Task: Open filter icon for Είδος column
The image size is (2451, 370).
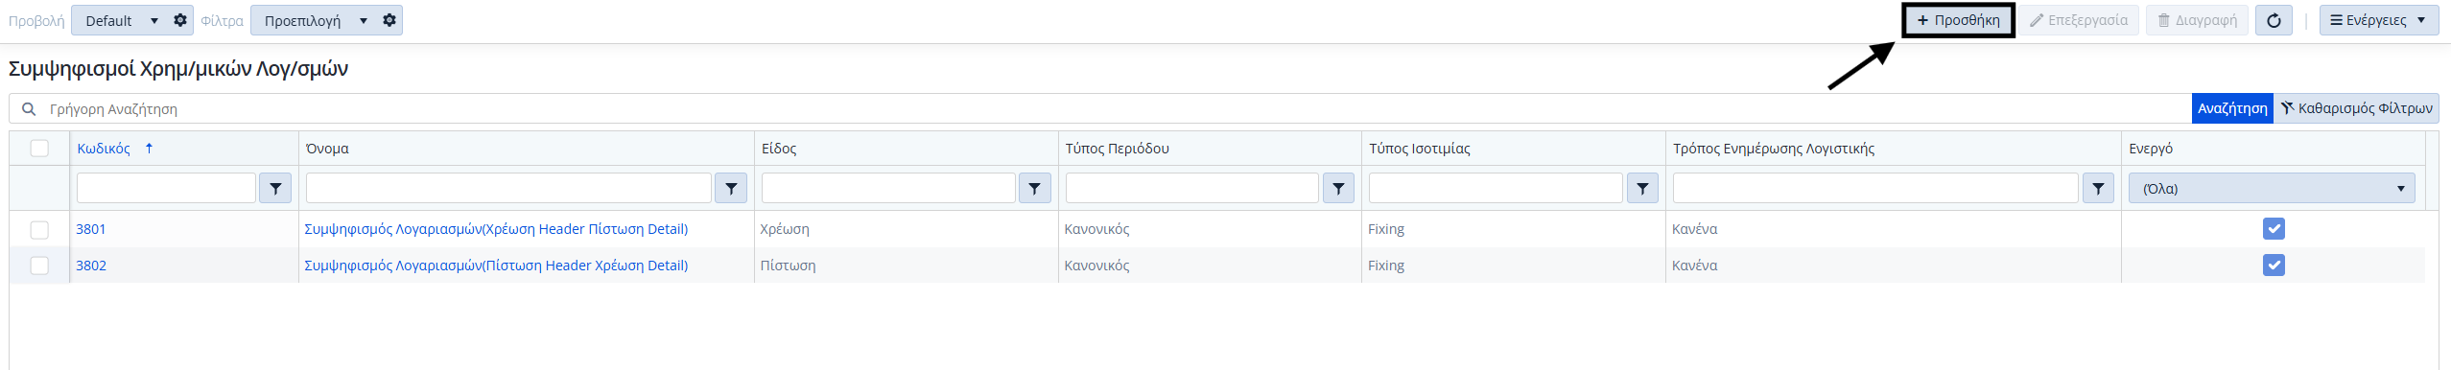Action: (1034, 188)
